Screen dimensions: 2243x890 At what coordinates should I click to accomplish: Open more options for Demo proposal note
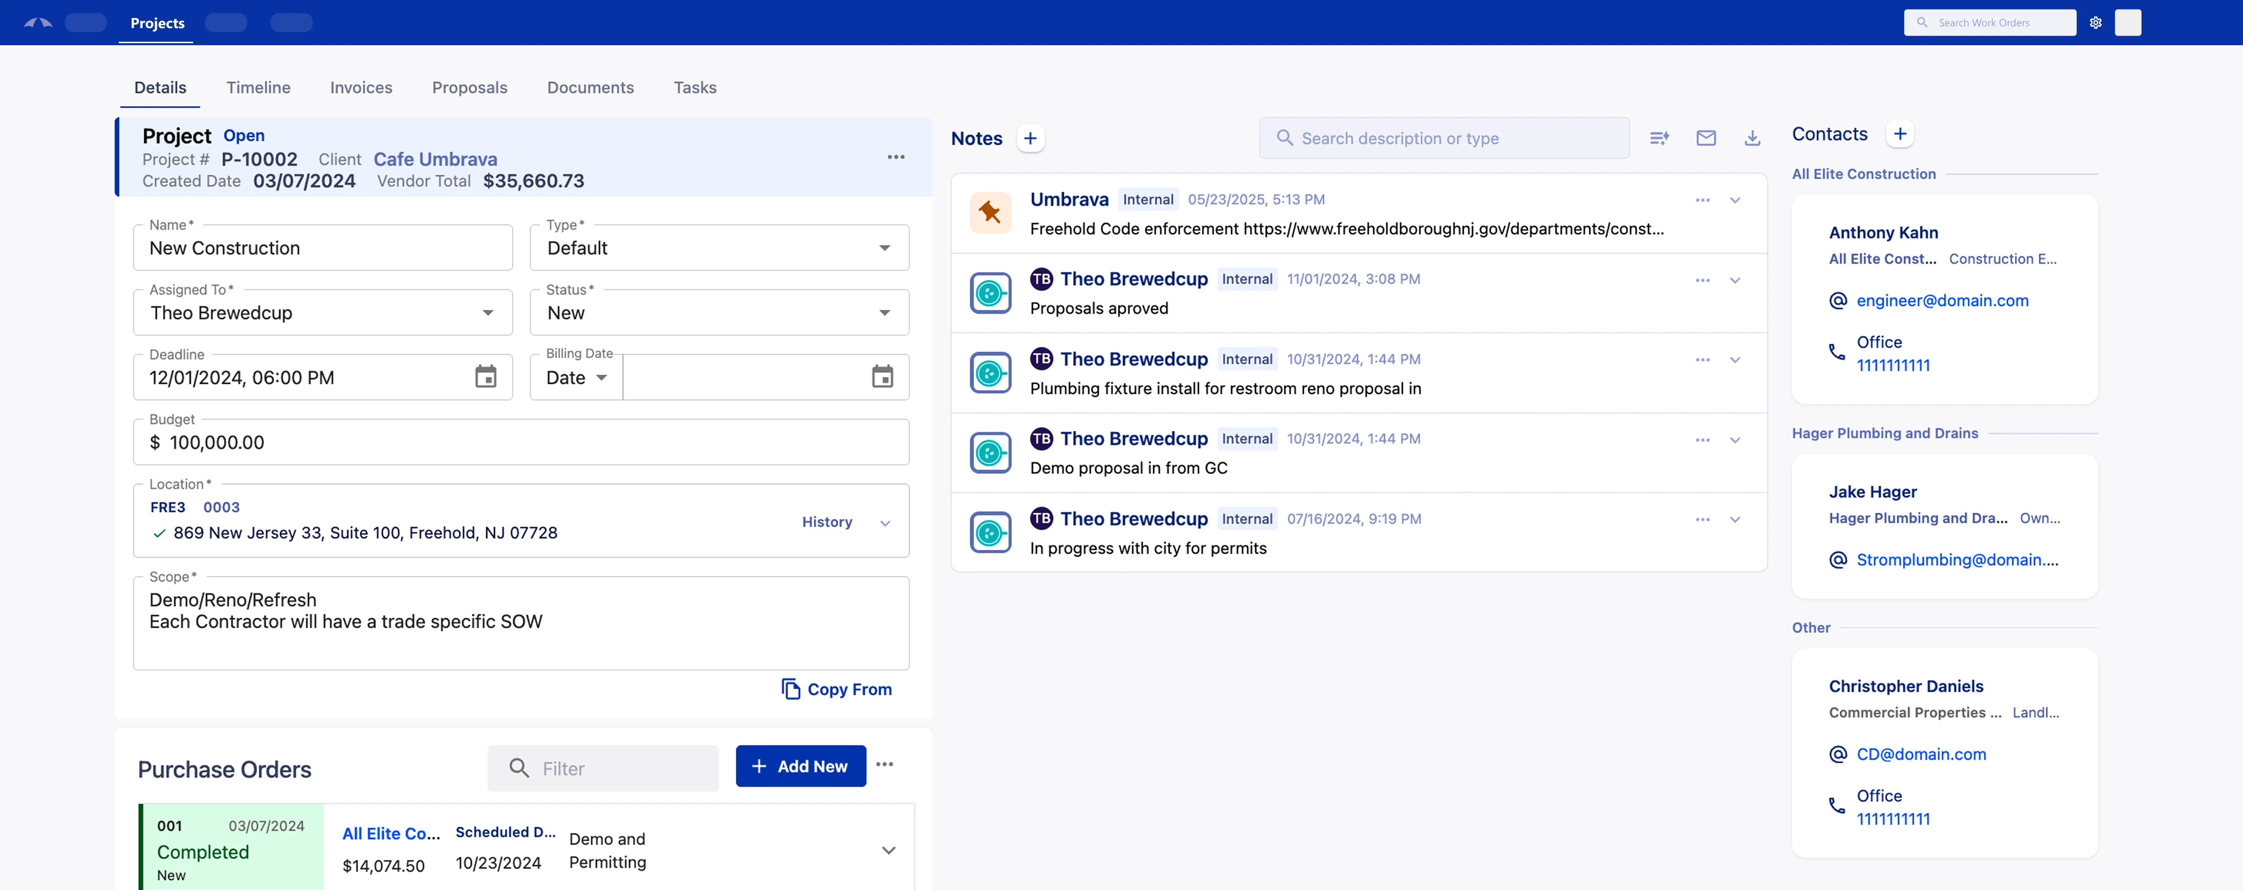(x=1702, y=440)
